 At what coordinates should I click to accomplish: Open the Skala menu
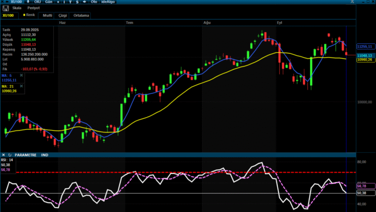(x=16, y=8)
